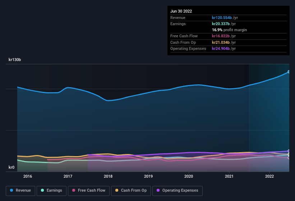Click the Revenue data point at chart end
295x201 pixels.
[x=289, y=72]
